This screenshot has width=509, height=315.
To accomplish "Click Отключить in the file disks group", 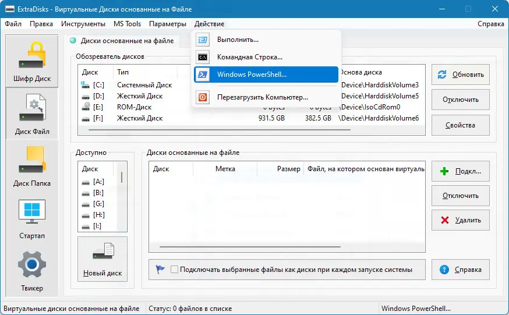I will [460, 196].
